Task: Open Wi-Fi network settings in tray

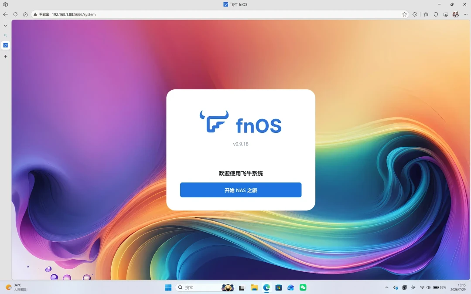Action: (422, 287)
